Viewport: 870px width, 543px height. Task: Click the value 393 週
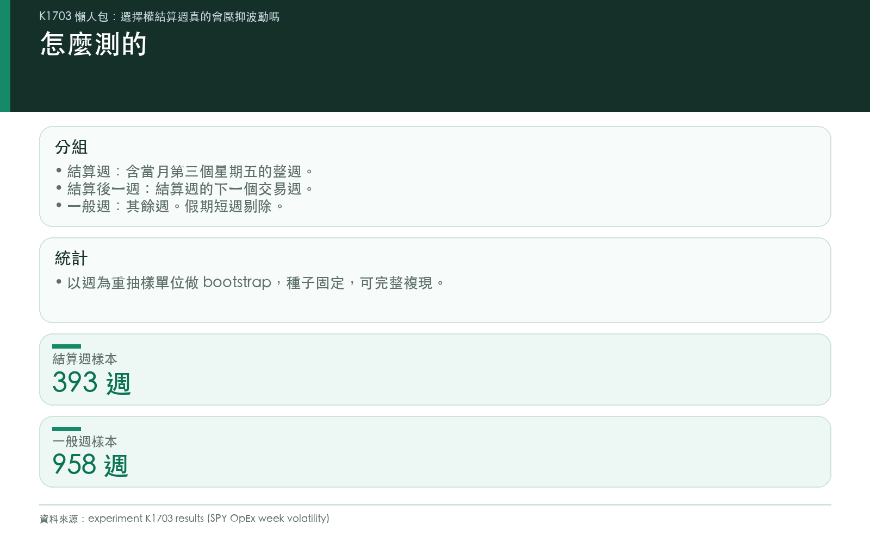(x=92, y=383)
